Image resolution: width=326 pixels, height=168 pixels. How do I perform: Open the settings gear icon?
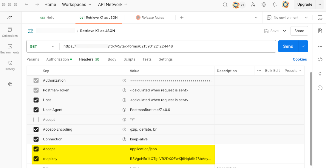pyautogui.click(x=264, y=4)
